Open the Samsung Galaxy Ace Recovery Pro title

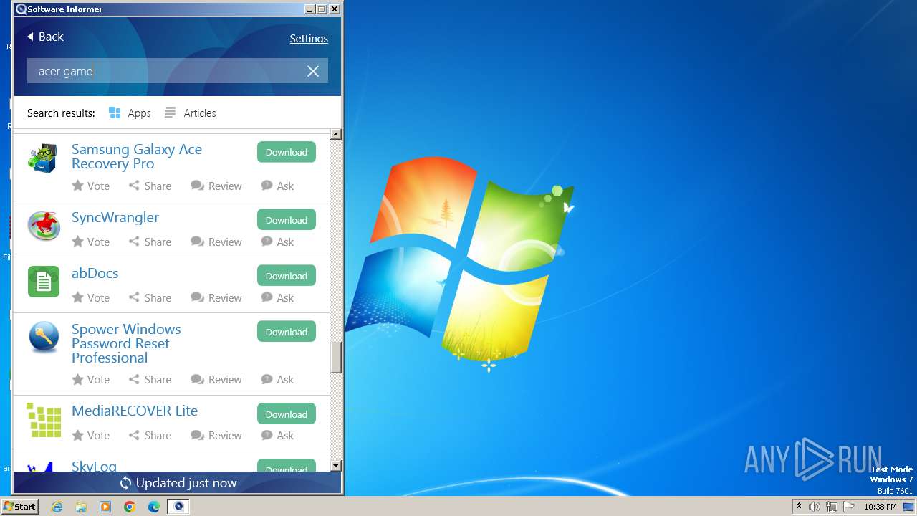pyautogui.click(x=137, y=156)
